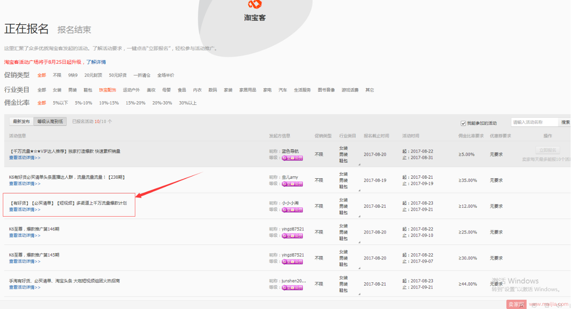
Task: Click 至尊会员 badge for 小小小涕
Action: 292,210
